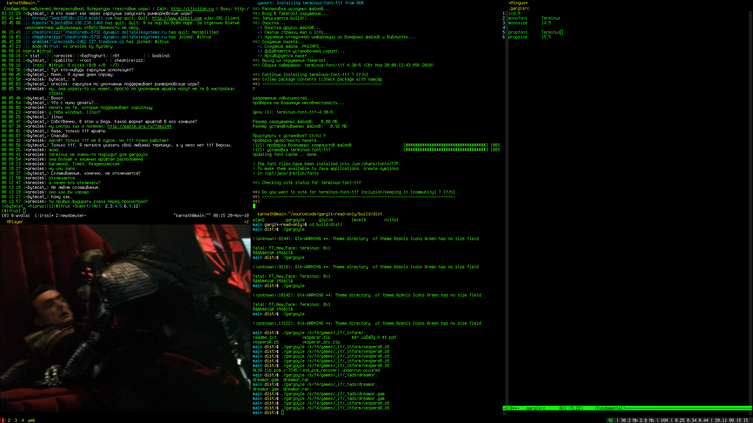Screen dimensions: 753x423
Task: Place cursor on the propfont Terminus line
Action: (551, 32)
